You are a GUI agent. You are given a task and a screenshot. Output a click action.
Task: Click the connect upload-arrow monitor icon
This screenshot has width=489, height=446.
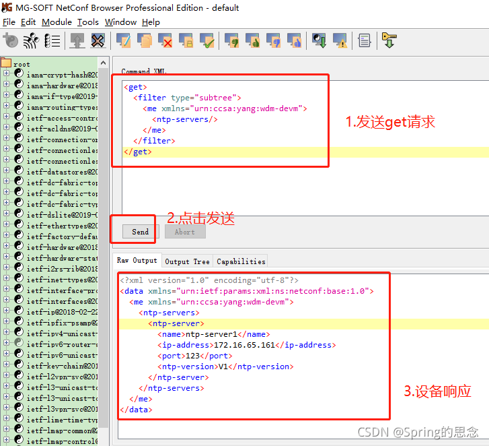click(77, 40)
